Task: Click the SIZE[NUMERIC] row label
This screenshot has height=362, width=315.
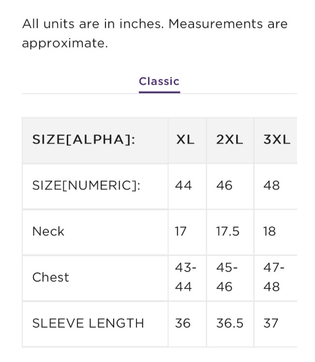Action: coord(86,186)
